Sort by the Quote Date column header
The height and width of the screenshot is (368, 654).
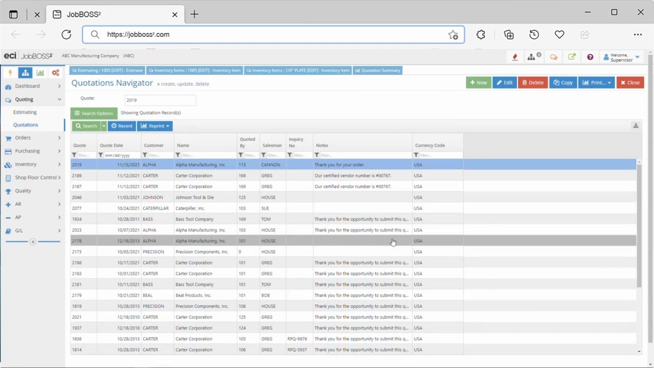[112, 145]
